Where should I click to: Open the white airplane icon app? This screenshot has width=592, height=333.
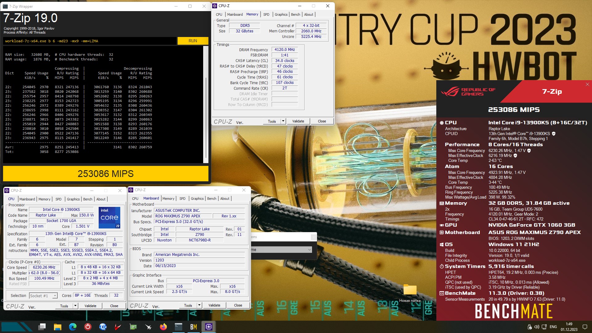click(148, 327)
